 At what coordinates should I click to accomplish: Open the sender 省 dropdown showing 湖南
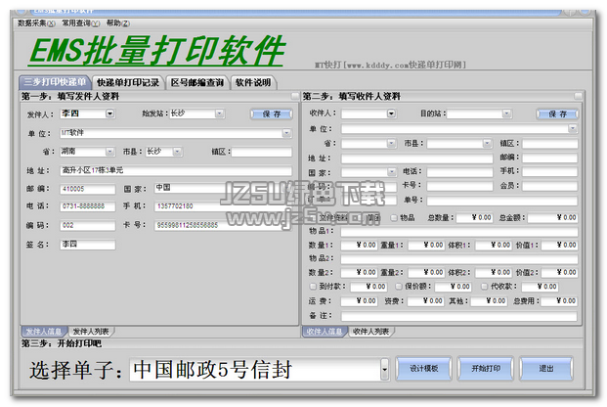coord(109,152)
